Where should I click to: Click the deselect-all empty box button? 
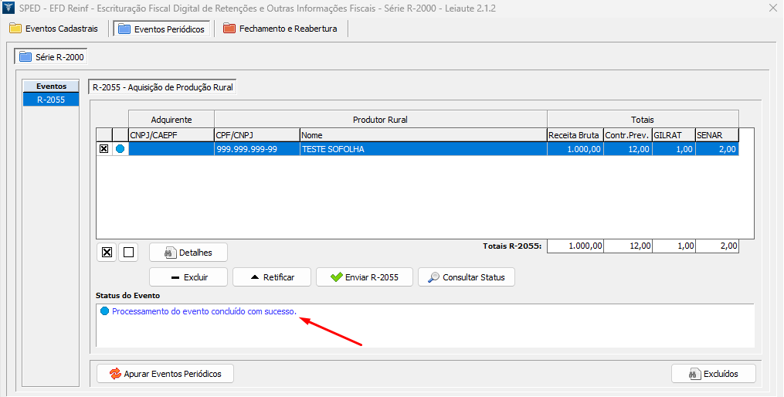click(129, 252)
